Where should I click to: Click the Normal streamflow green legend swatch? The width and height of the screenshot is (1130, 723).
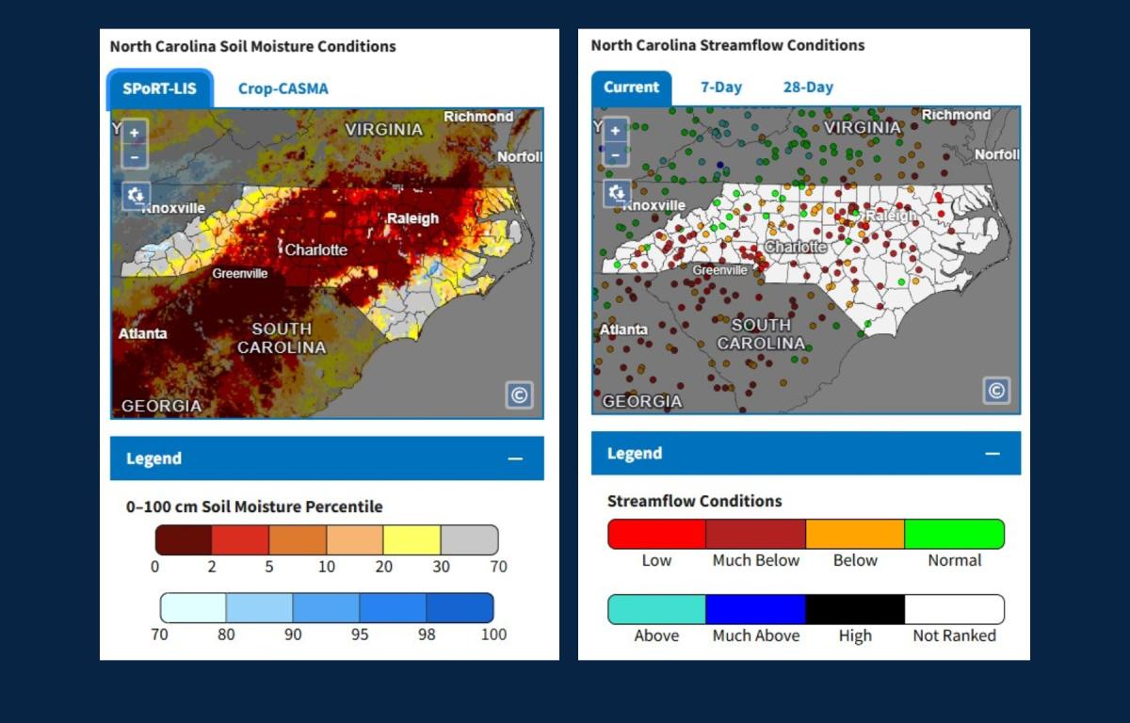955,534
